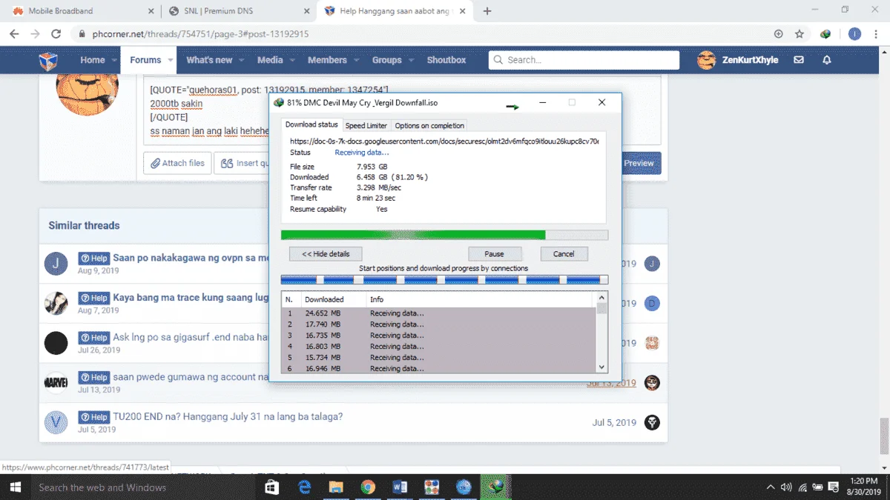Image resolution: width=890 pixels, height=500 pixels.
Task: Click the phcorner site logo icon
Action: (49, 60)
